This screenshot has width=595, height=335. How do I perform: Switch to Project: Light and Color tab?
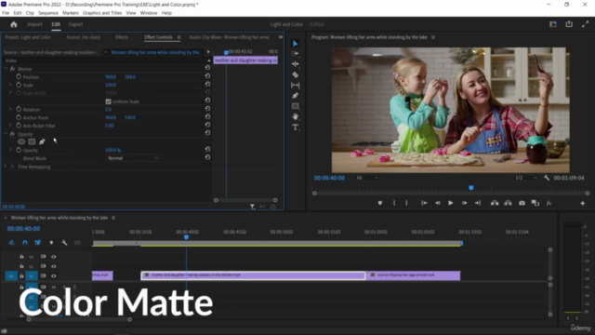pyautogui.click(x=28, y=37)
